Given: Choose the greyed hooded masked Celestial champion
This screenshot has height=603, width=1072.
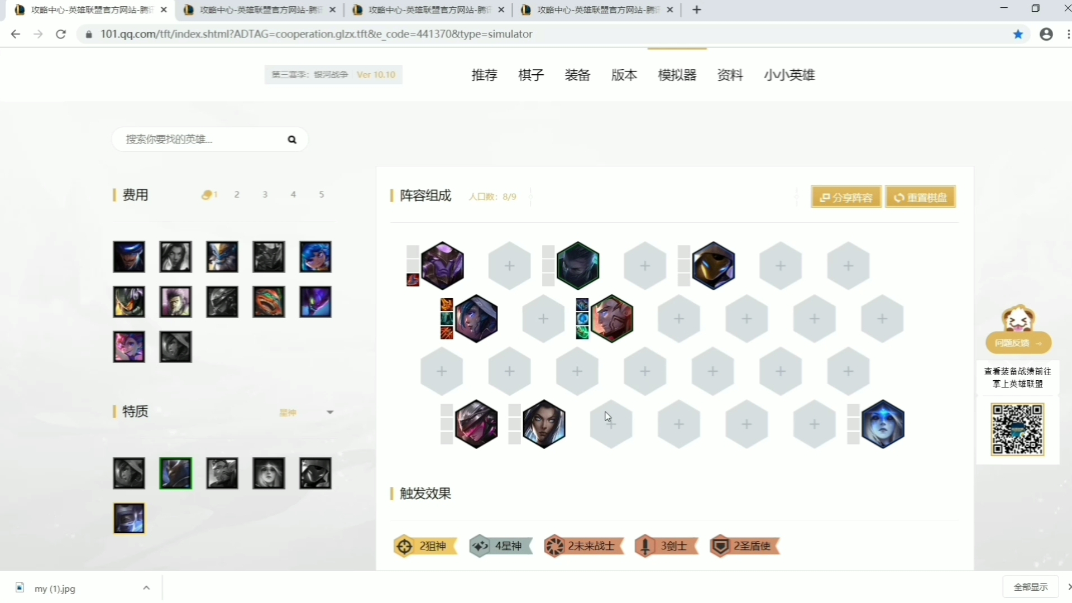Looking at the screenshot, I should pyautogui.click(x=315, y=473).
